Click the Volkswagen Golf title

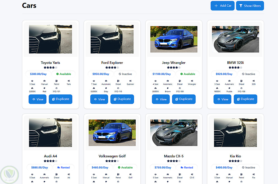[112, 156]
